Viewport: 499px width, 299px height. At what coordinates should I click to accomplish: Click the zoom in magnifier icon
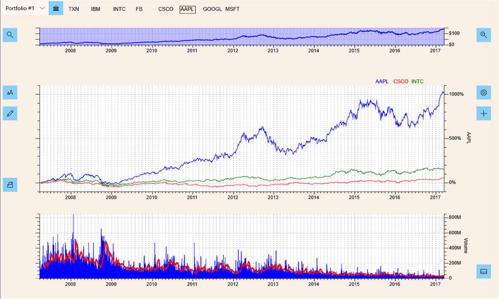point(10,35)
